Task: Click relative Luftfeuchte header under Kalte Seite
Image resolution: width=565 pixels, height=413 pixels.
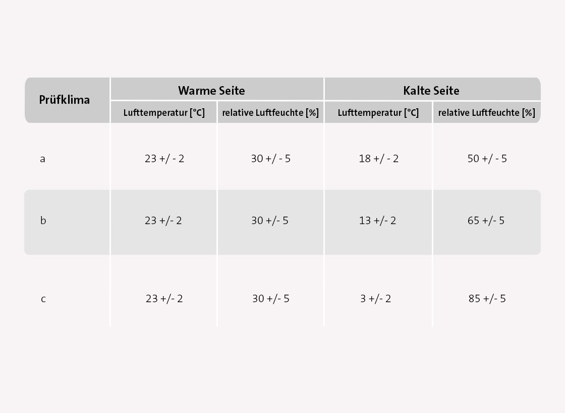Action: tap(487, 113)
